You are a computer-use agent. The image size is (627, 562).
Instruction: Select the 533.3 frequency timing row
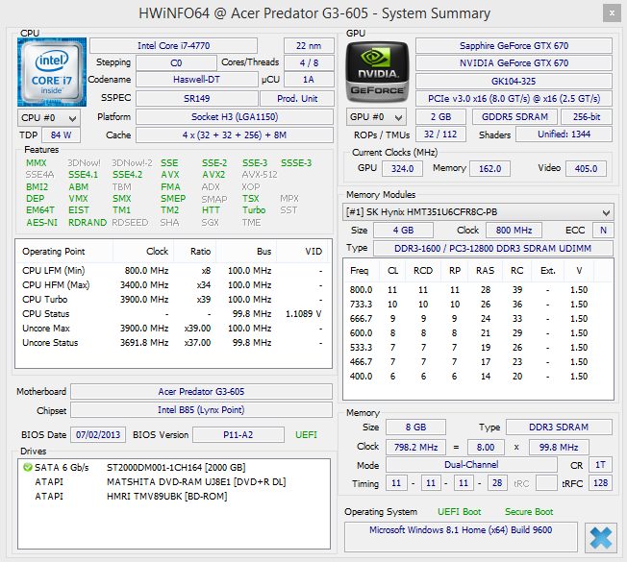[x=478, y=348]
